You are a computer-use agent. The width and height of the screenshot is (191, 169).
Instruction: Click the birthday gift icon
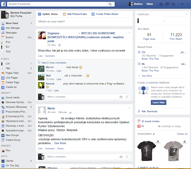[139, 126]
